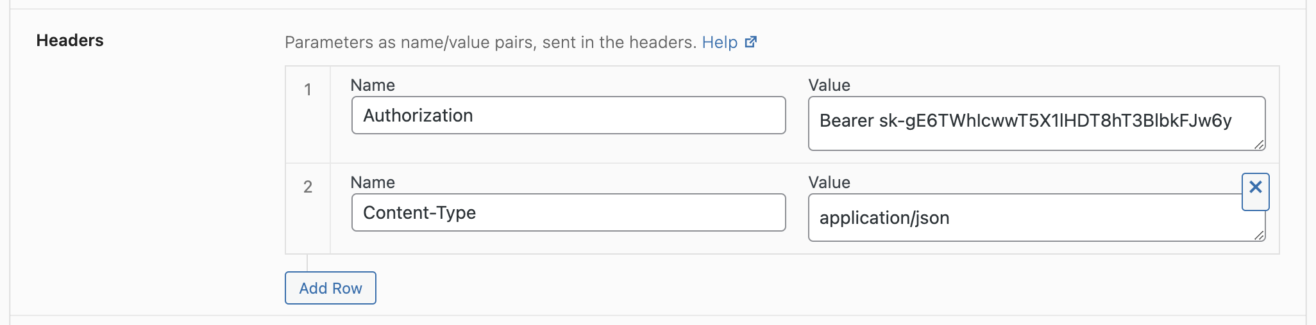
Task: Click the row 2 order handle
Action: [308, 209]
